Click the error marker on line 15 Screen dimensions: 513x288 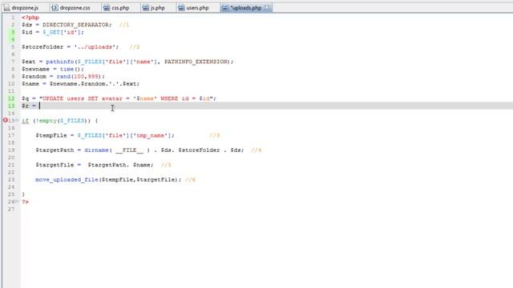click(6, 120)
